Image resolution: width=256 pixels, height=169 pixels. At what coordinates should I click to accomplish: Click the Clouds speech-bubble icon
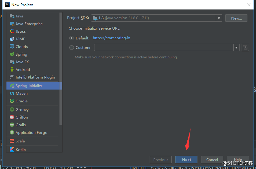(x=12, y=46)
